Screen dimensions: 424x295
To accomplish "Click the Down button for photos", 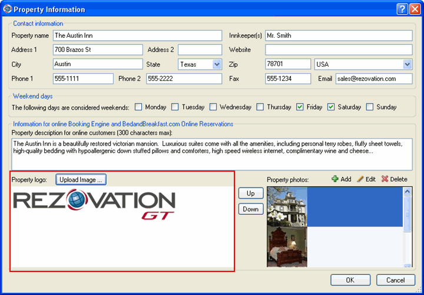I will [x=250, y=209].
